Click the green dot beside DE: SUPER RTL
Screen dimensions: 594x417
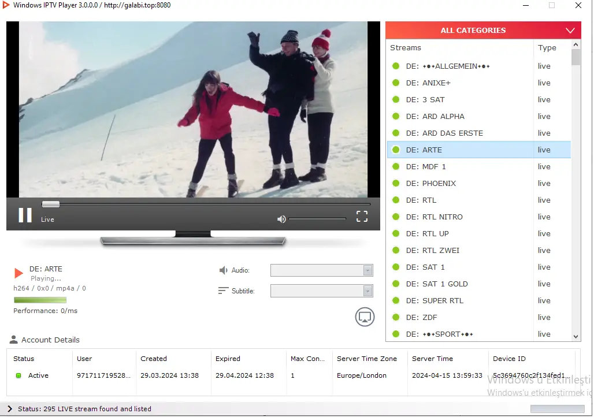coord(396,300)
